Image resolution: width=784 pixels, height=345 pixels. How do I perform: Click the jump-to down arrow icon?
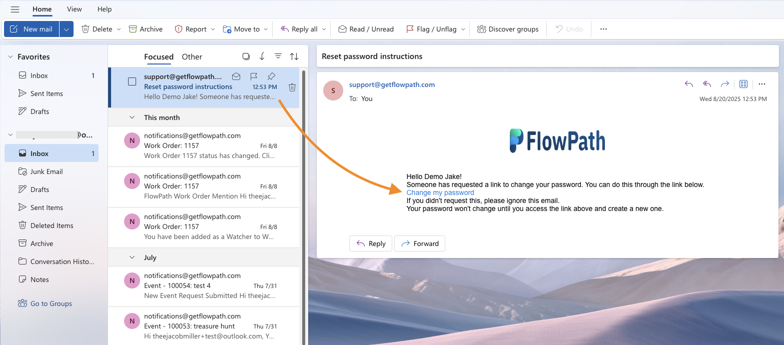click(x=262, y=56)
